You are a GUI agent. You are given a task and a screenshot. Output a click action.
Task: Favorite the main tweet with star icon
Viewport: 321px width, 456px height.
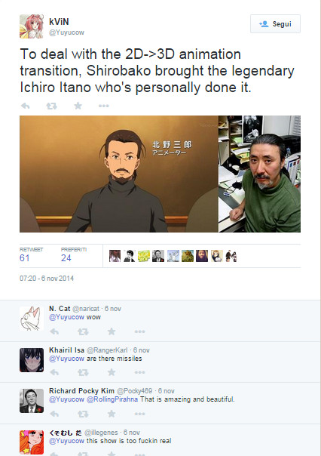coord(78,106)
